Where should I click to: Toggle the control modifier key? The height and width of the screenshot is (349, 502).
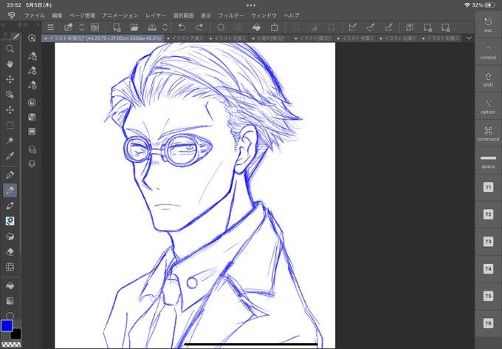488,52
